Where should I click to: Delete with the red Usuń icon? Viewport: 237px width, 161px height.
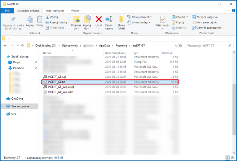pos(99,20)
